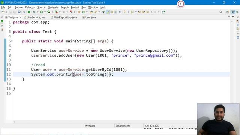The image size is (240, 135).
Task: Click the Open Type folder icon
Action: tap(91, 12)
